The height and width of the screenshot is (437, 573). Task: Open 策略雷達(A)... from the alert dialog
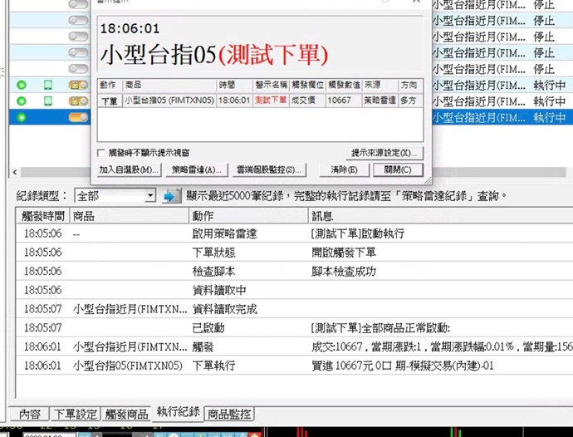coord(197,169)
